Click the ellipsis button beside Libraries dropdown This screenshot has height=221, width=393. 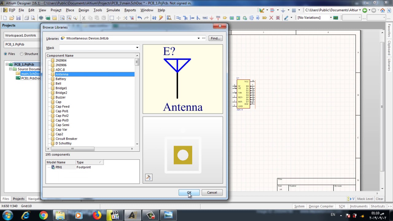204,38
